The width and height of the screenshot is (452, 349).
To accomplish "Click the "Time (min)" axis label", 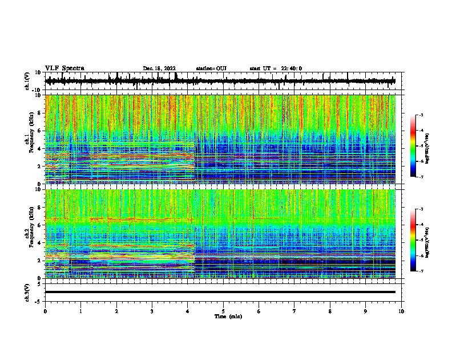I will 228,316.
